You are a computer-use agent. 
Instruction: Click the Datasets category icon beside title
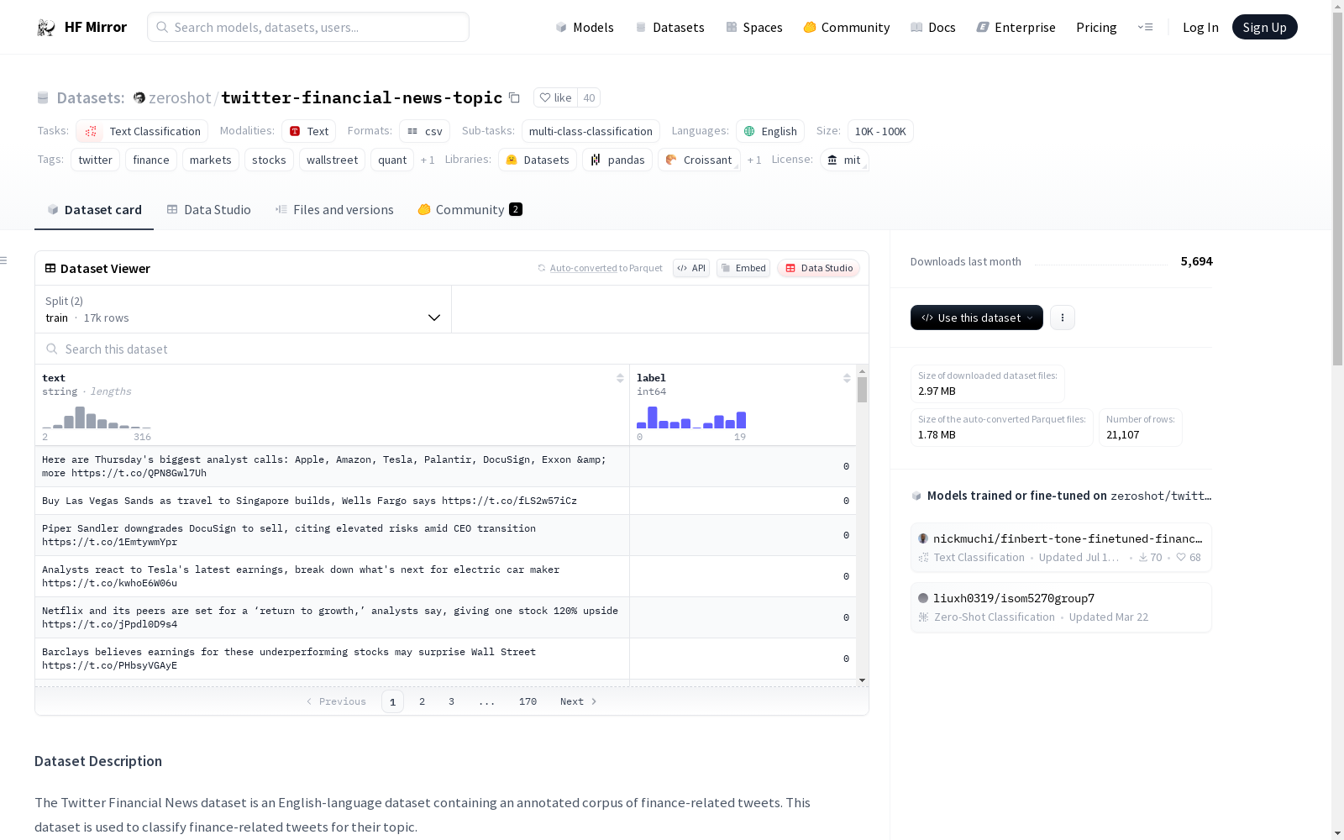[43, 97]
